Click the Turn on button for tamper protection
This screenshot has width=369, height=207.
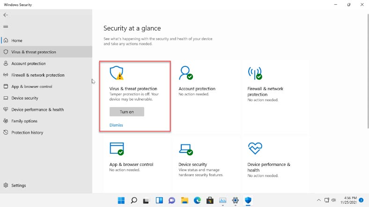126,112
